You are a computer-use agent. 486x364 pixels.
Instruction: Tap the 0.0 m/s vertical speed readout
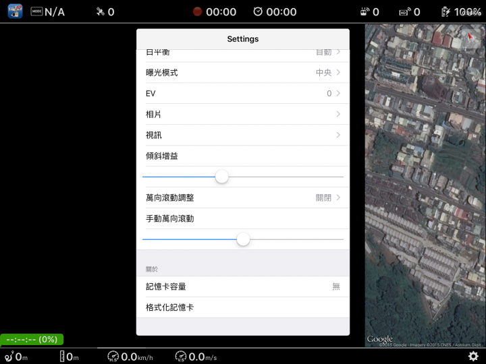202,357
